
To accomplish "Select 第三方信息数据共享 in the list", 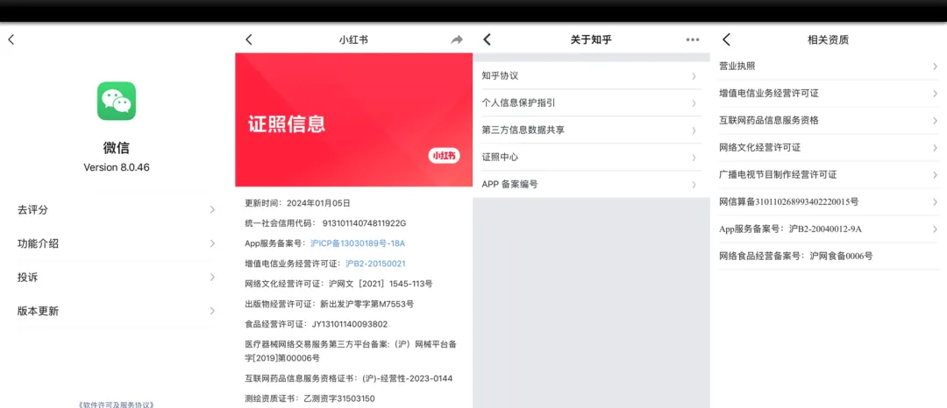I will coord(591,130).
